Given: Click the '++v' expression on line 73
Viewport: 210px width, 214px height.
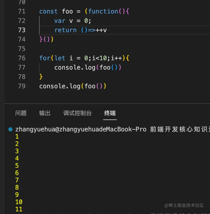Looking at the screenshot, I should 101,30.
